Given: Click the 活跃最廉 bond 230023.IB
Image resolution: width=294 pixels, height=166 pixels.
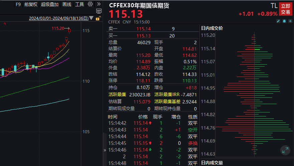Looking at the screenshot, I should (140, 95).
